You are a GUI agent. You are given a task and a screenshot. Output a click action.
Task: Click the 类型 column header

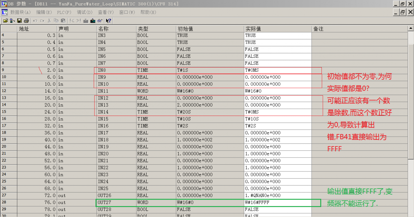pyautogui.click(x=156, y=29)
